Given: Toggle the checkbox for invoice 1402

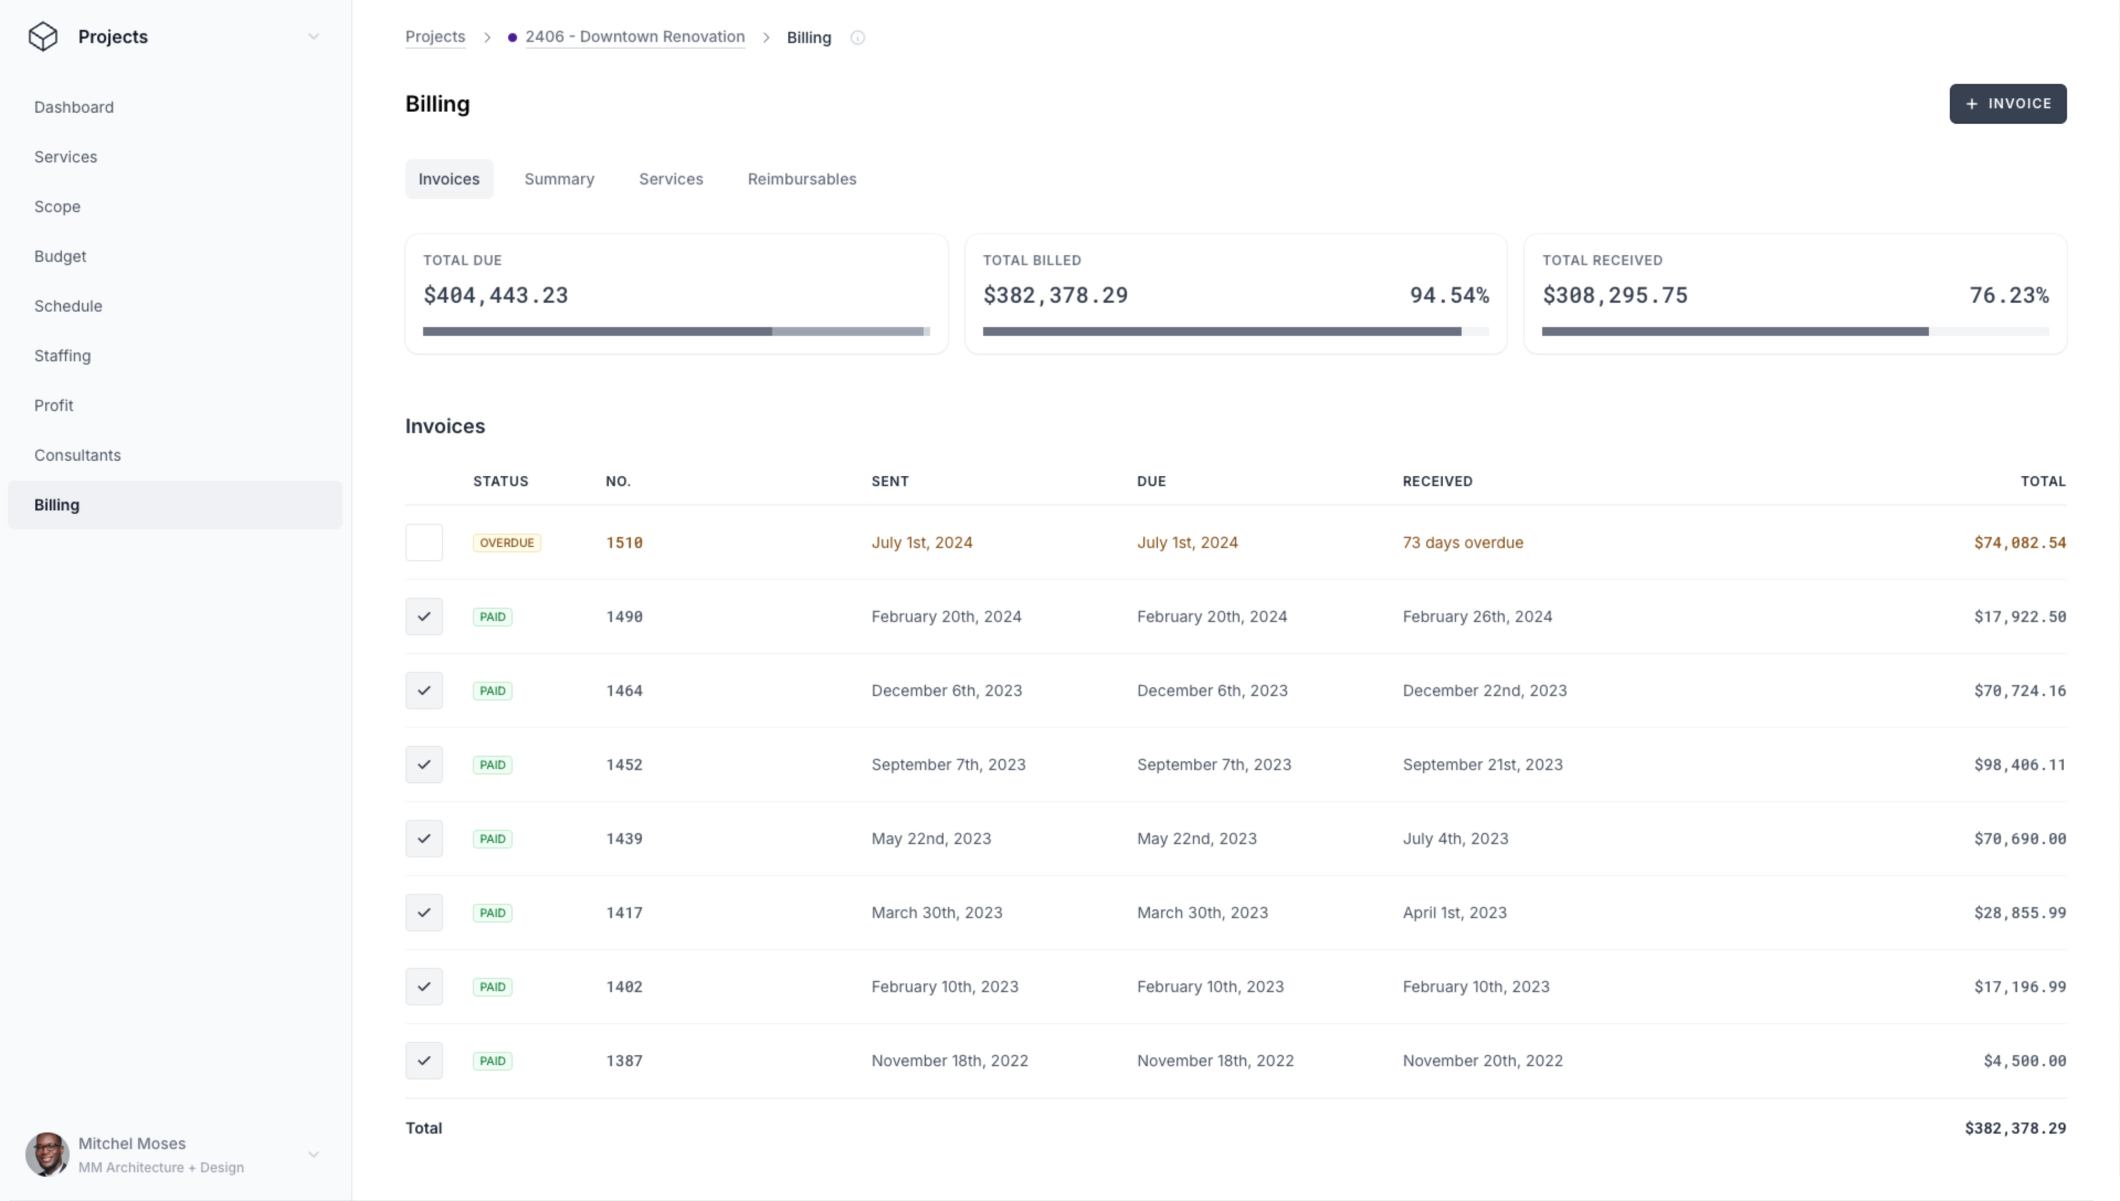Looking at the screenshot, I should click(424, 987).
